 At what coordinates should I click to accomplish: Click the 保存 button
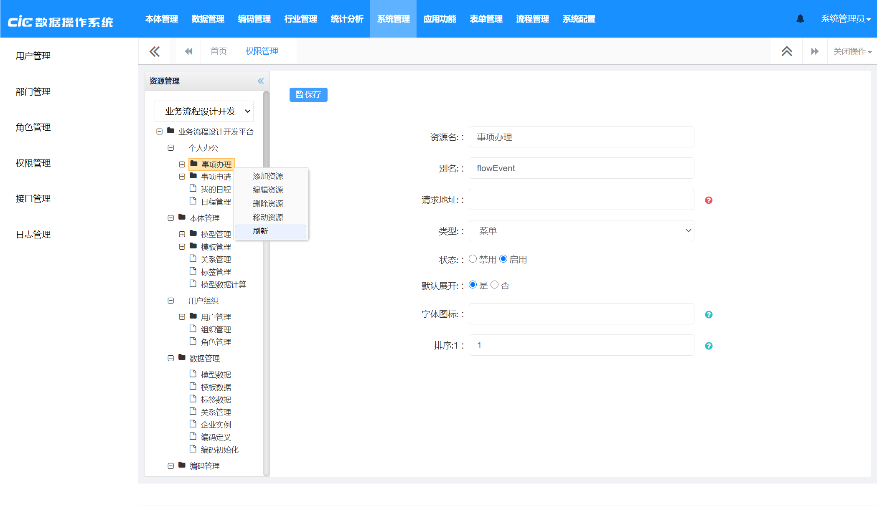click(308, 95)
